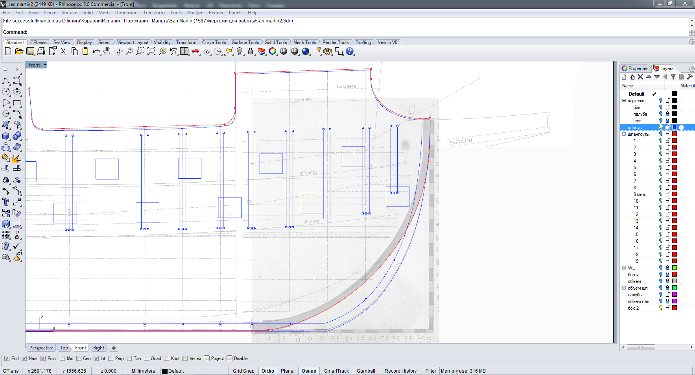The image size is (695, 375).
Task: Click the Circle drawing tool
Action: (x=6, y=92)
